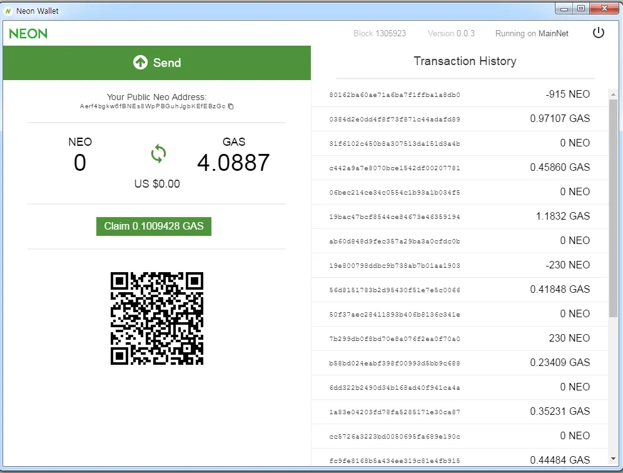Viewport: 623px width, 473px height.
Task: Click the 0.44484 GAS amount
Action: [560, 460]
